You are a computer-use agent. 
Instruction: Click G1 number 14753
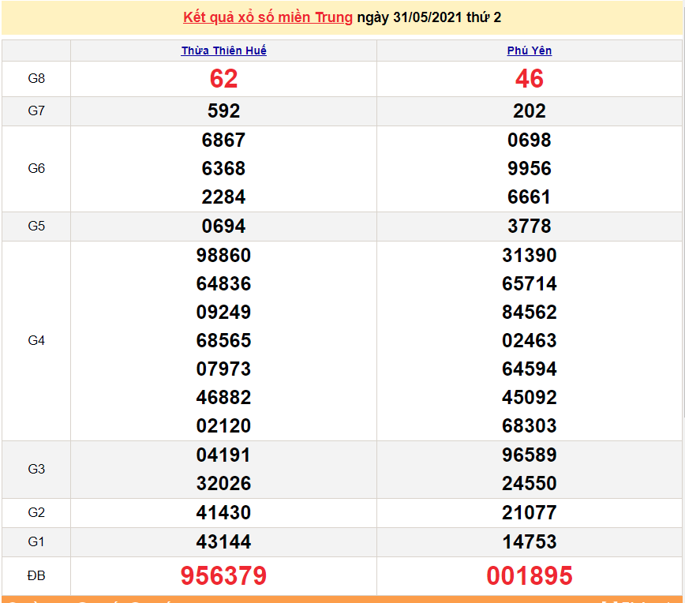(530, 542)
